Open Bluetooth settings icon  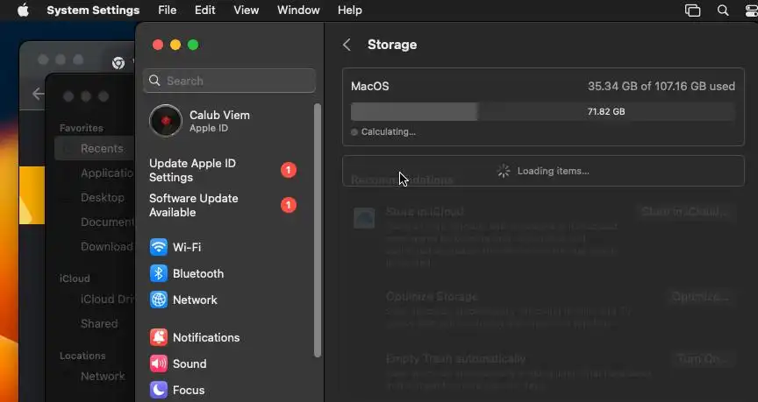(x=159, y=273)
